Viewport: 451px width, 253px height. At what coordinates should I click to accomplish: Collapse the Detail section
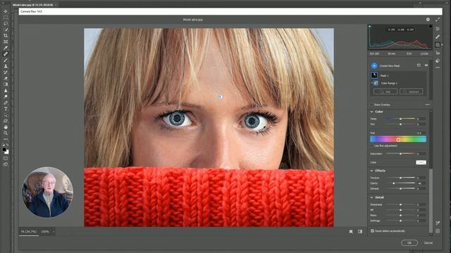pyautogui.click(x=371, y=197)
